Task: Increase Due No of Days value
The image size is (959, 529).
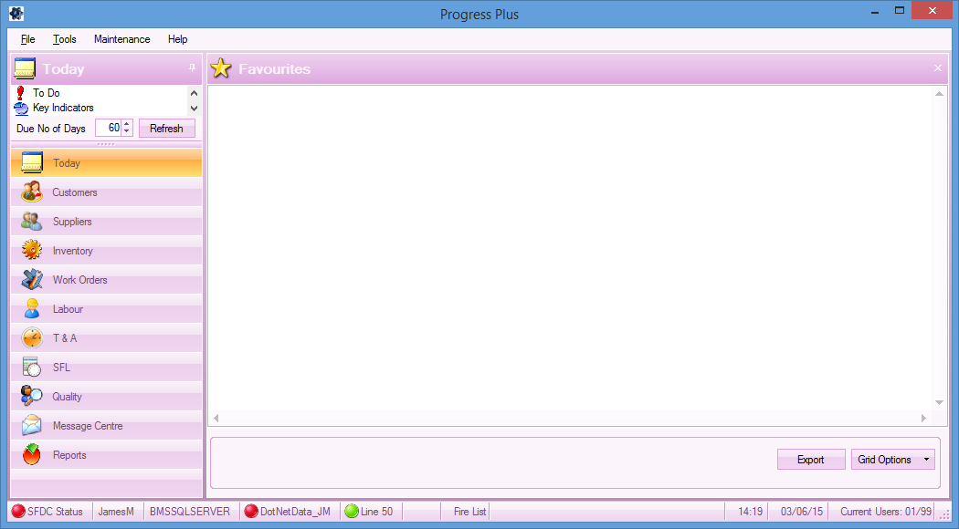Action: [127, 124]
